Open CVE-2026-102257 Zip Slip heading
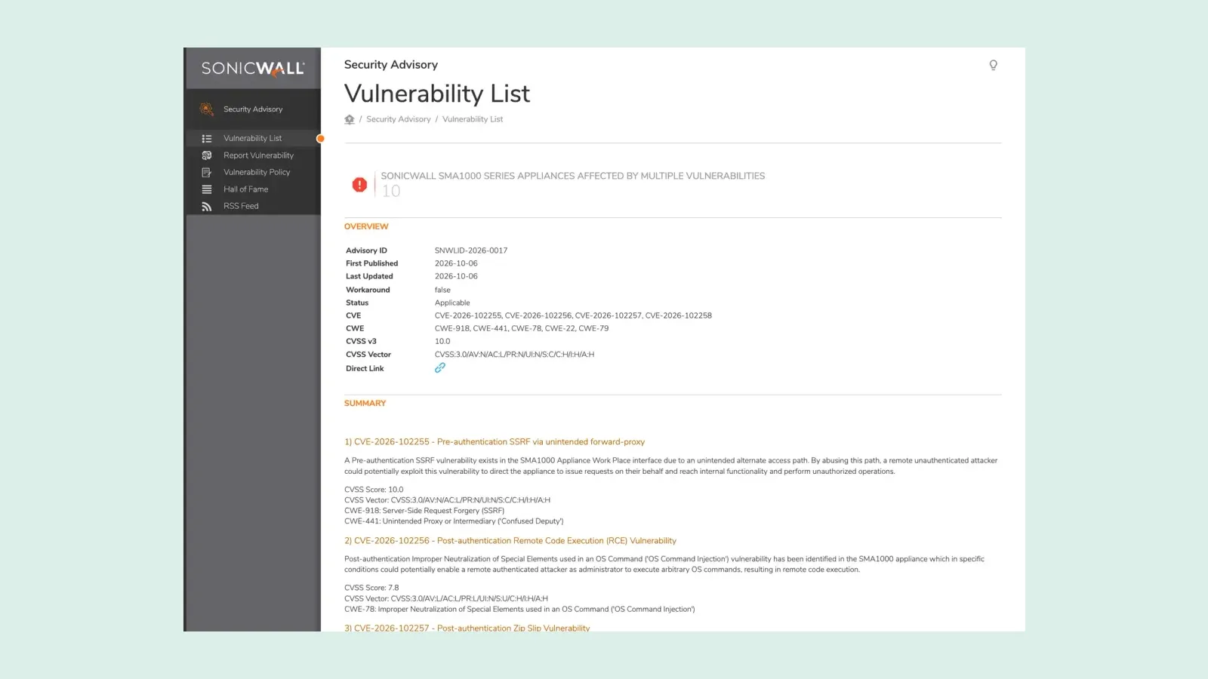The height and width of the screenshot is (679, 1208). [467, 628]
